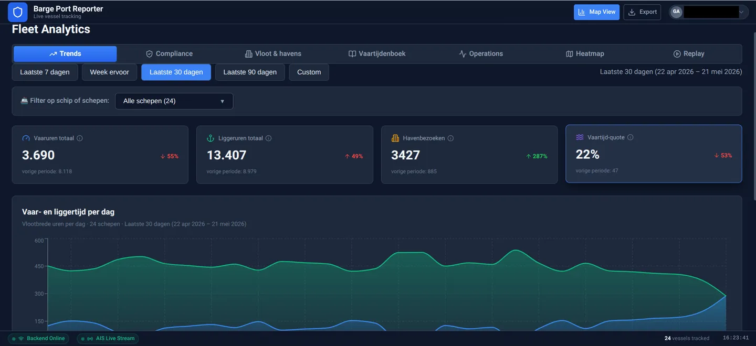756x346 pixels.
Task: Click the Vaartijd-quote waves icon
Action: click(x=580, y=137)
